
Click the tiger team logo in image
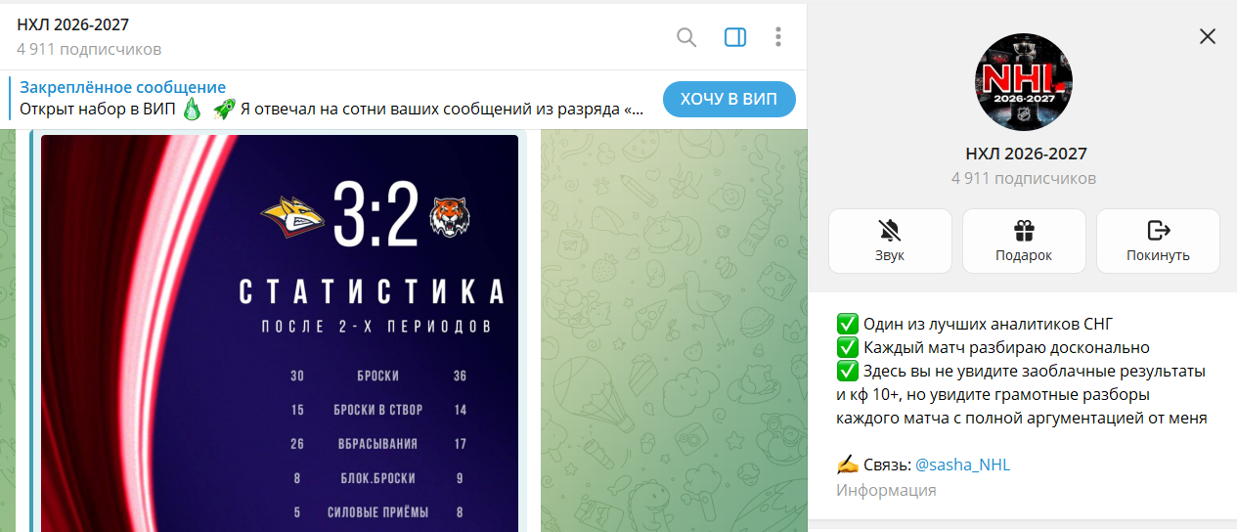pyautogui.click(x=451, y=218)
